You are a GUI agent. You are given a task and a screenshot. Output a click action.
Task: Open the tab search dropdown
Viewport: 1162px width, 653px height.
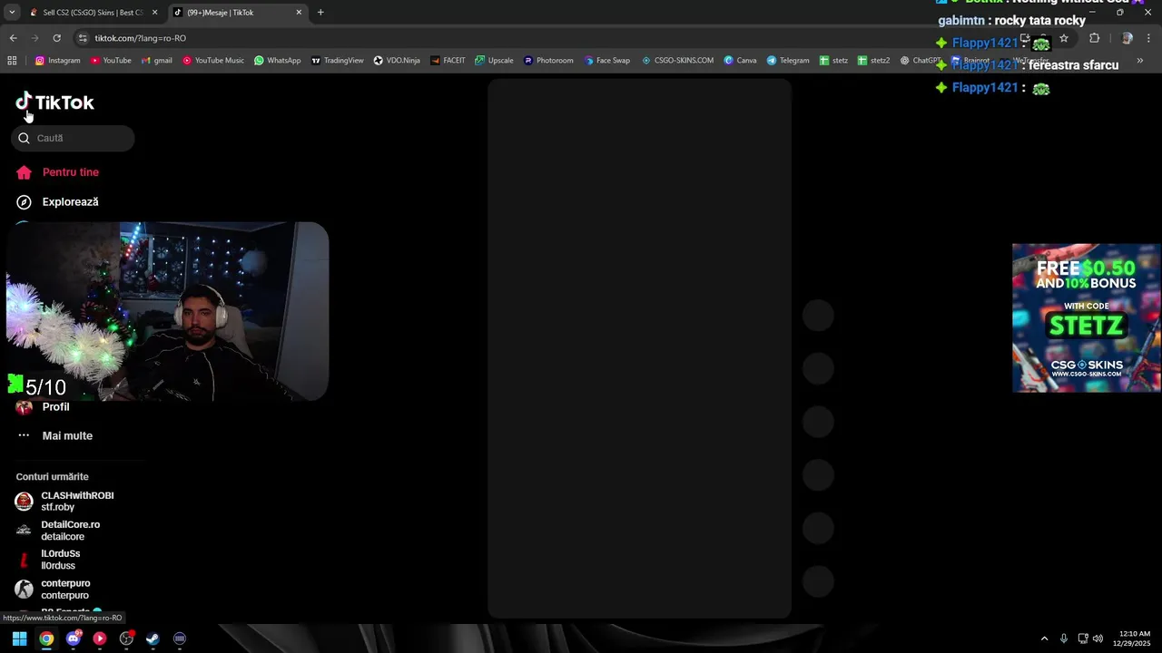[12, 13]
